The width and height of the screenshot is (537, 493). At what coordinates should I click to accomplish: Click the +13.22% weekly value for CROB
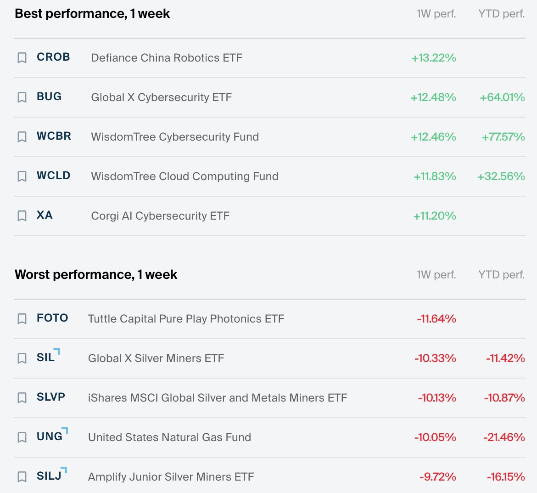[x=434, y=57]
